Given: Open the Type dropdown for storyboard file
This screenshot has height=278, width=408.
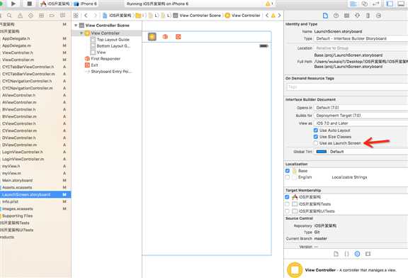Looking at the screenshot, I should pos(361,38).
